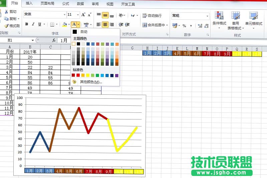Screen dimensions: 267x178
Task: Open the Formulas (公式) tab
Action: (65, 4)
